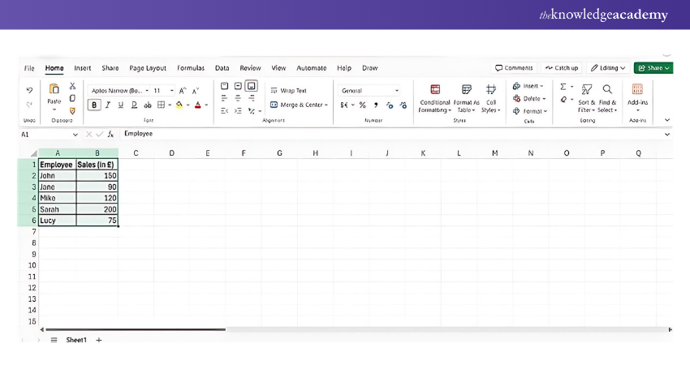Click the yellow fill color swatch
Viewport: 690px width, 365px height.
point(179,105)
